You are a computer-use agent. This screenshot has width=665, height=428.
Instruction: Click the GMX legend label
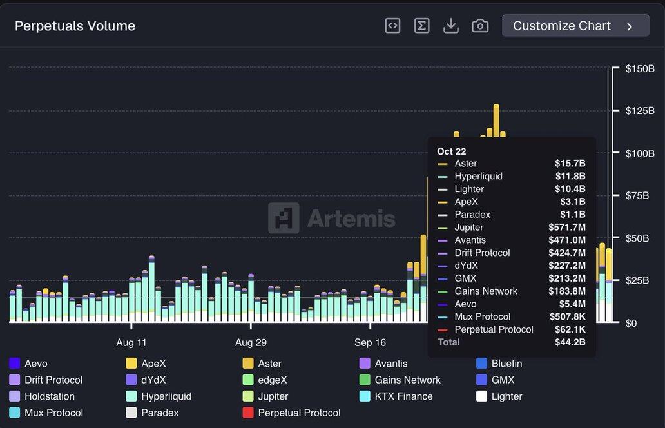(x=503, y=380)
